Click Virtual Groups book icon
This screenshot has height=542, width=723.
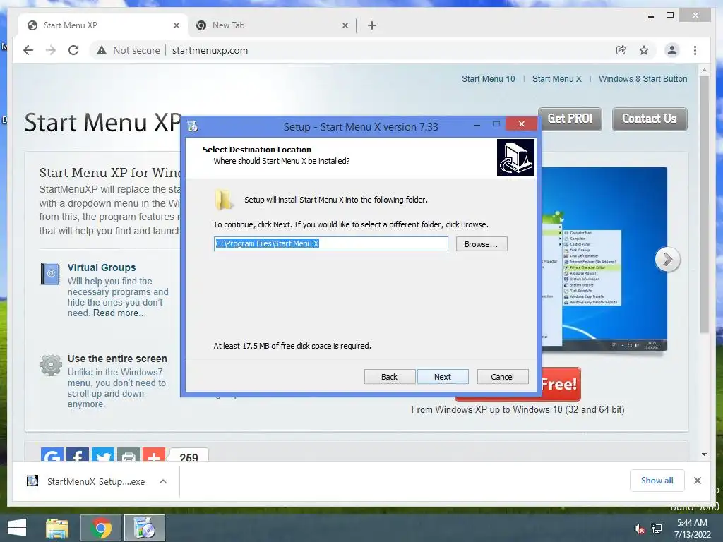[x=50, y=273]
